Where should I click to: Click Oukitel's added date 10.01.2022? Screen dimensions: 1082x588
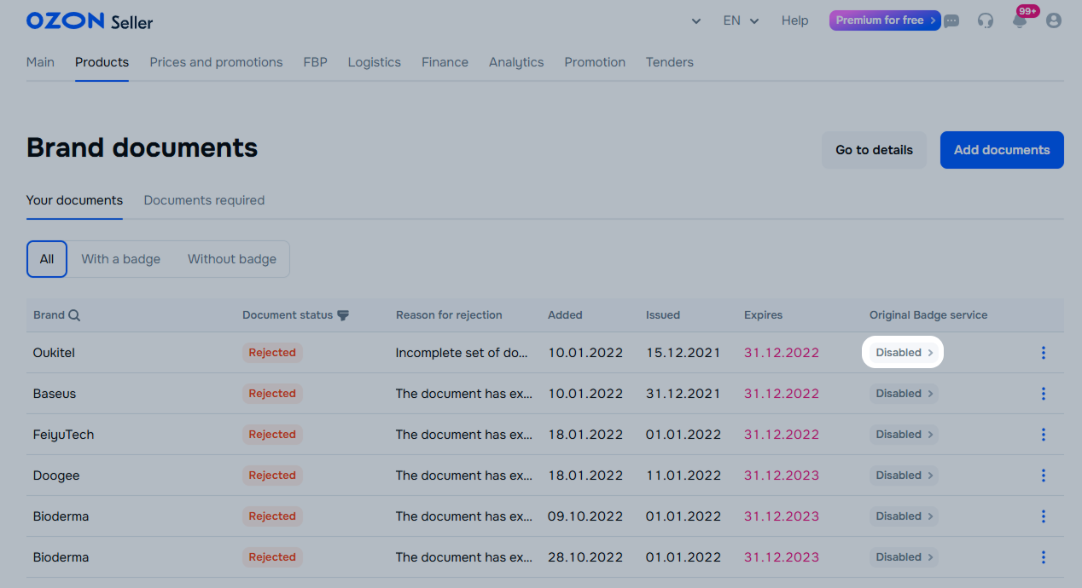click(x=585, y=353)
